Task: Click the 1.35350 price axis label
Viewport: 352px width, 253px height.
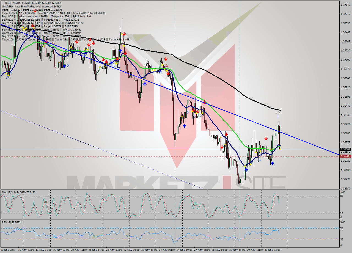Action: (346, 188)
